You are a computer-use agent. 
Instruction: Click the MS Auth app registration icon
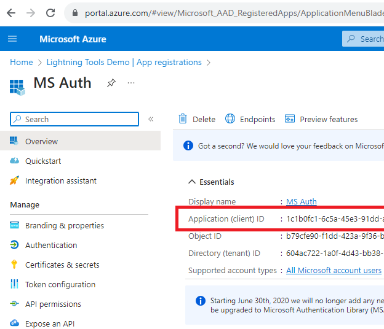coord(17,87)
